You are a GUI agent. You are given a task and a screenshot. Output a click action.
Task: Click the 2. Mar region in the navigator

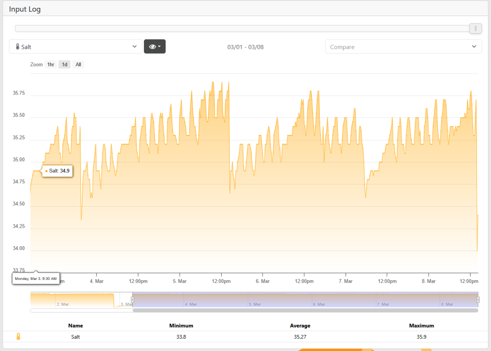tap(62, 303)
